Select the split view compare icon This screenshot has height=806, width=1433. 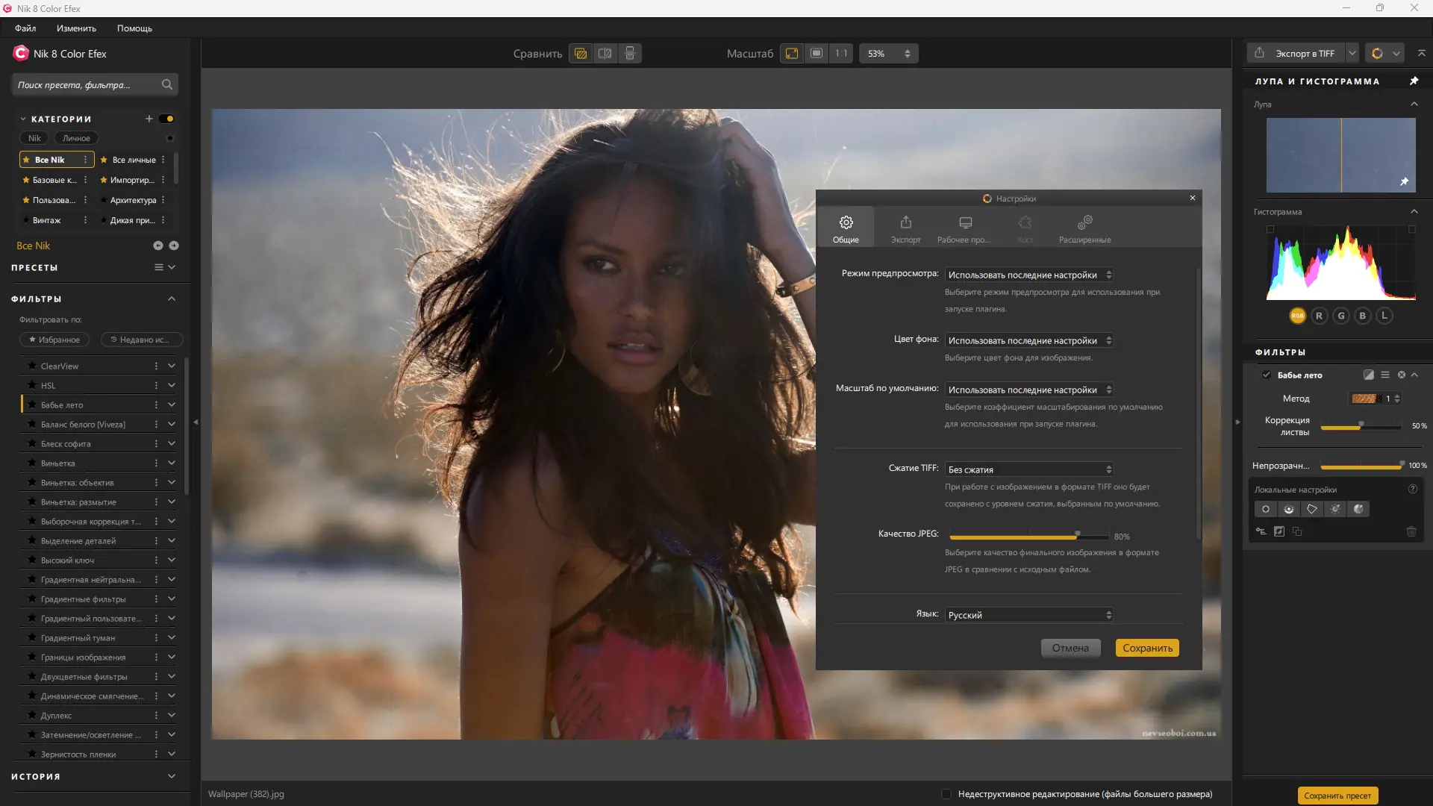pyautogui.click(x=605, y=54)
